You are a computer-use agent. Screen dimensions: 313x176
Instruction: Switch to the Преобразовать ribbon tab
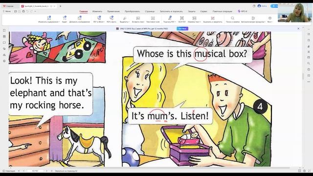[132, 11]
